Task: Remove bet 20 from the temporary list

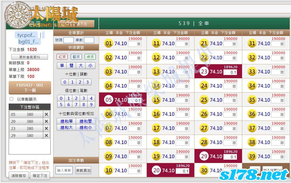Action: coord(46,121)
